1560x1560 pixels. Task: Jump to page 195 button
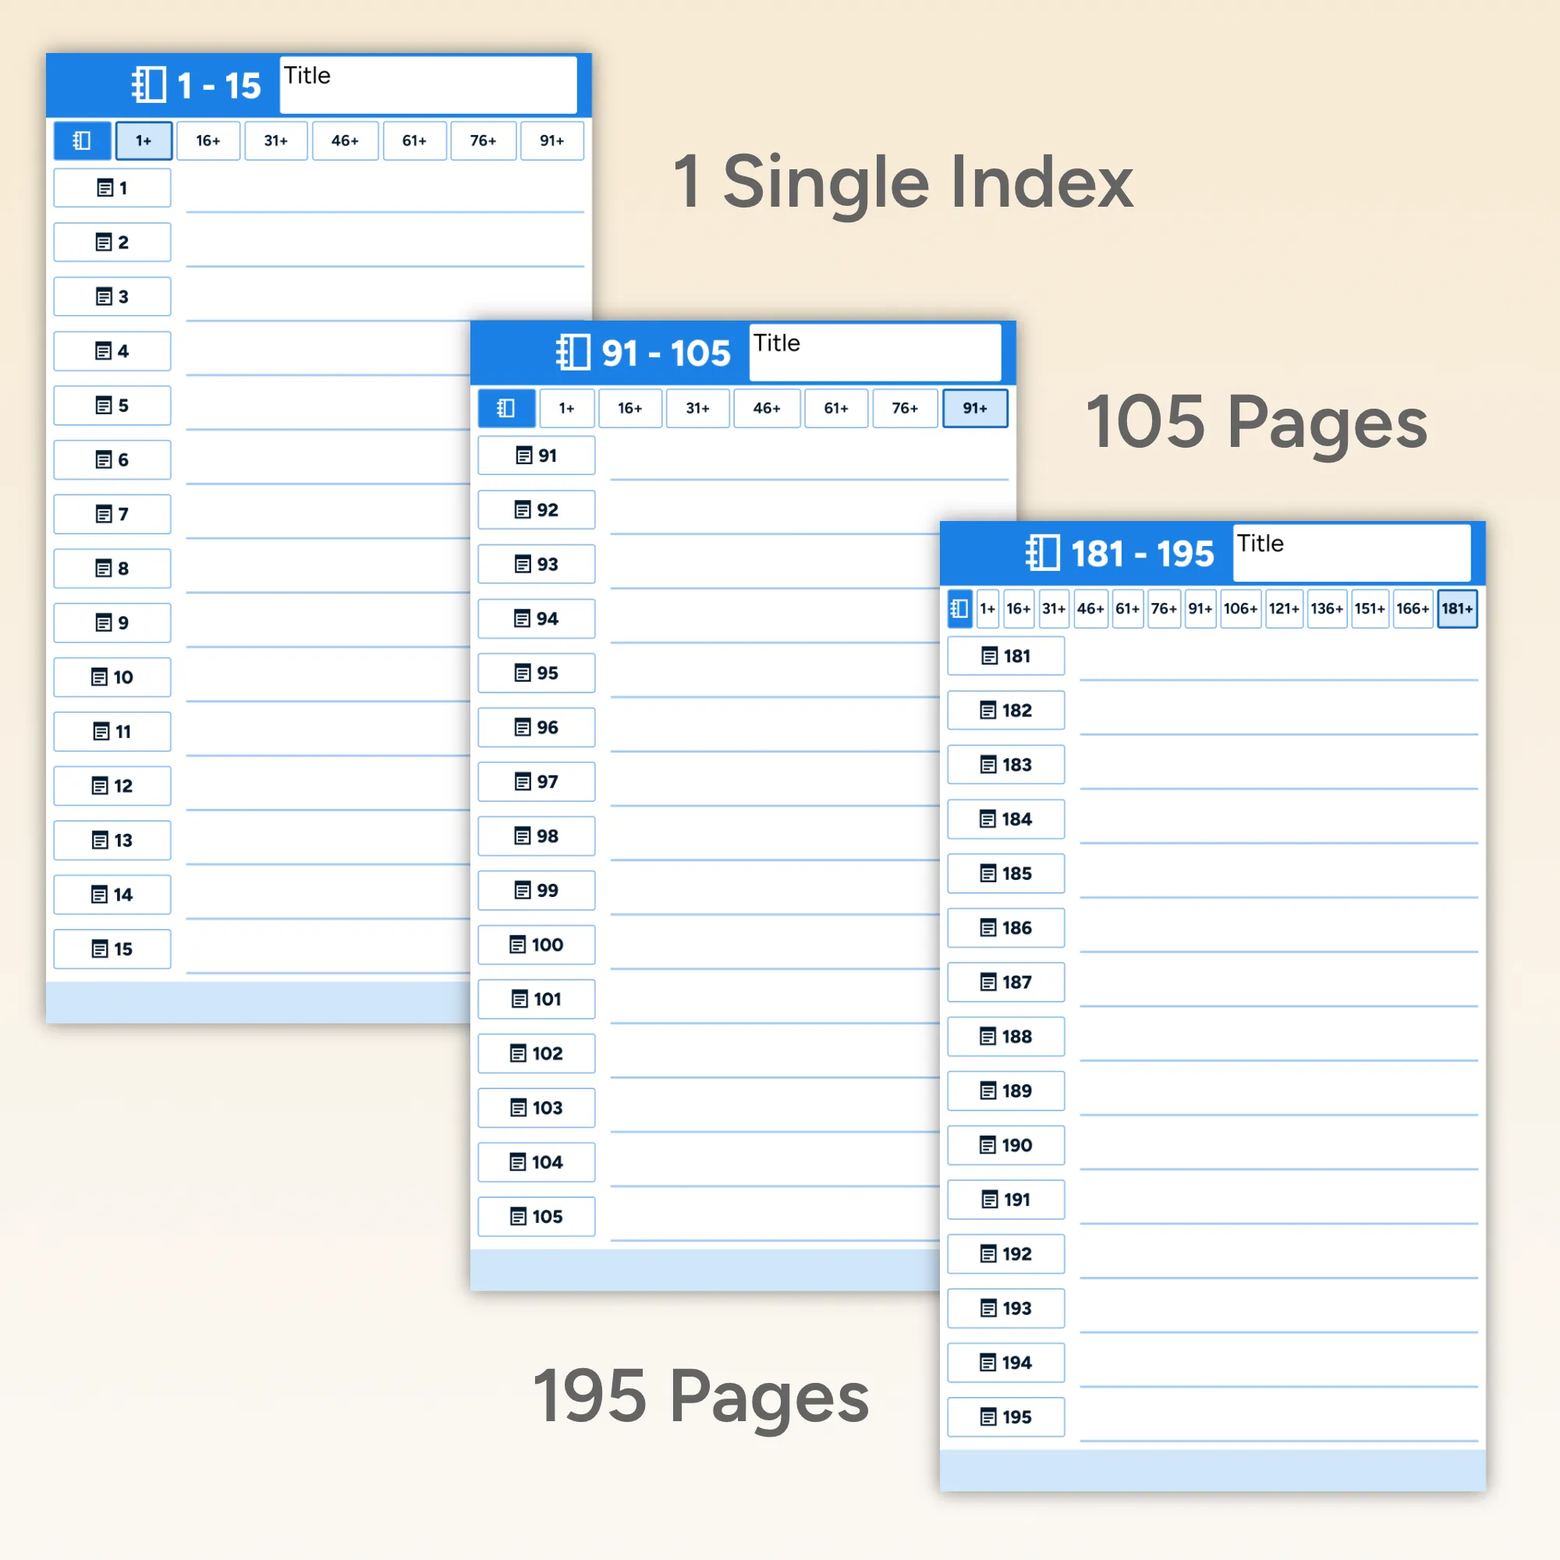[x=1005, y=1416]
